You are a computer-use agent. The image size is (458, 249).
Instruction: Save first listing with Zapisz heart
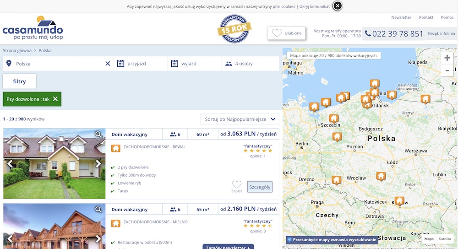tap(237, 186)
